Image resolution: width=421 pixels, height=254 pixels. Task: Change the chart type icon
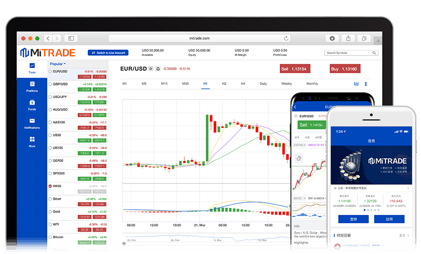(x=356, y=84)
